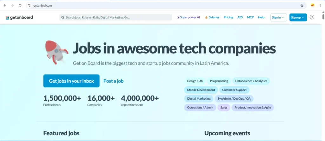325x141 pixels.
Task: Select Data Science / Analytics category
Action: pyautogui.click(x=251, y=81)
